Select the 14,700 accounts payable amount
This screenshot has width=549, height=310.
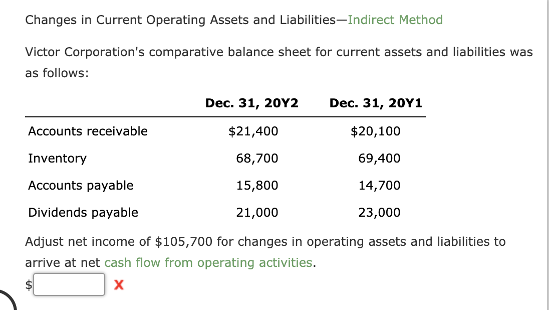[x=380, y=185]
